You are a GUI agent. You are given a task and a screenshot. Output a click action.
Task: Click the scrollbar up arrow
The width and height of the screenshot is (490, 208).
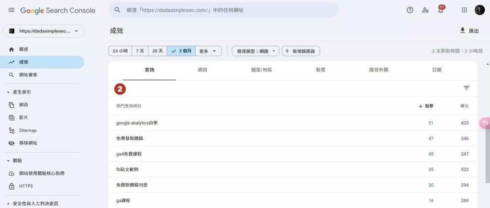pyautogui.click(x=488, y=64)
